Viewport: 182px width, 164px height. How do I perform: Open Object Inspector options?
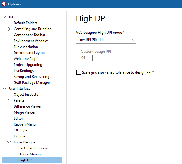26,95
